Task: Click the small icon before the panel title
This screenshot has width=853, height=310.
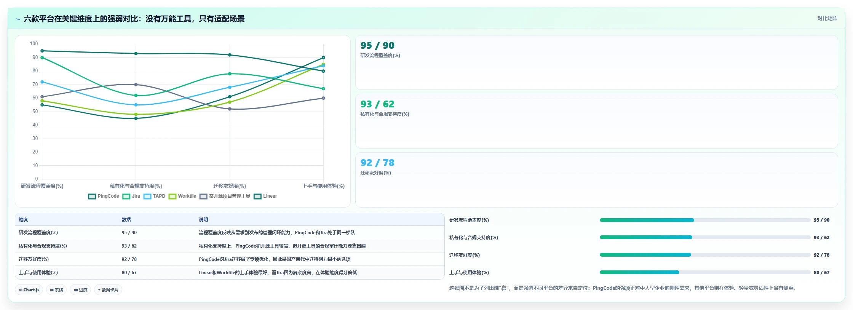Action: 18,19
